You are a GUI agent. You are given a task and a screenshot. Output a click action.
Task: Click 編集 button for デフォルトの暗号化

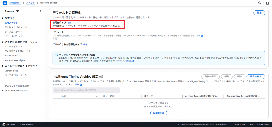[259, 13]
